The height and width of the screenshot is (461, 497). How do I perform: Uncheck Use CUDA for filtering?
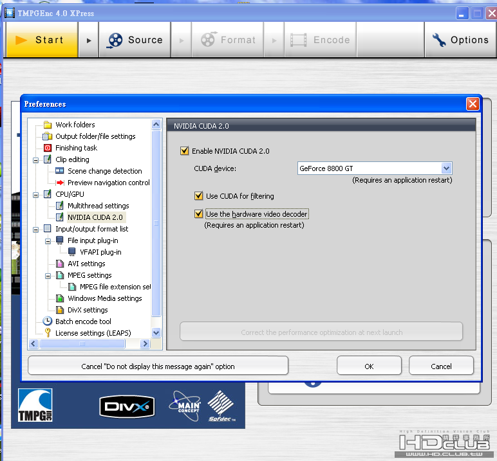[198, 196]
